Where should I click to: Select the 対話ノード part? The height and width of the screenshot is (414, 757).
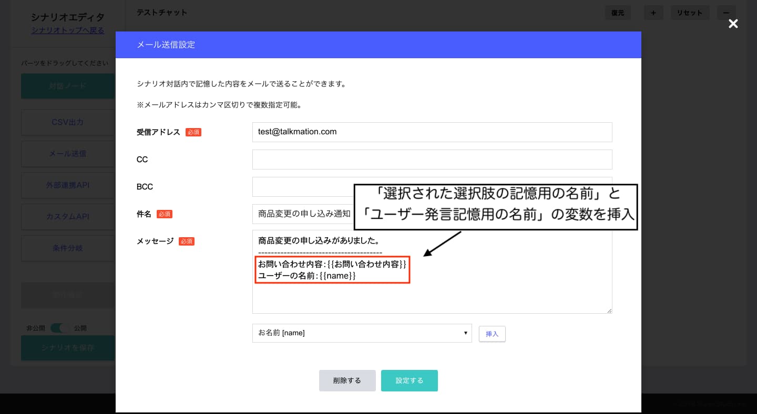pyautogui.click(x=68, y=86)
